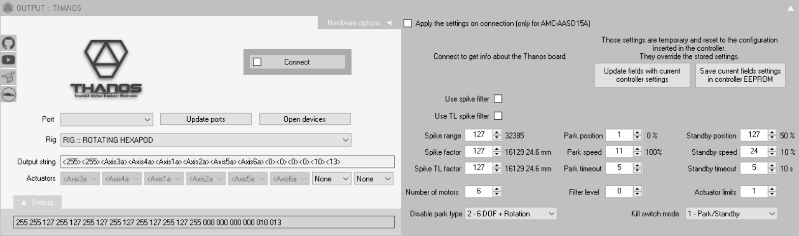Collapse the panel using the top-right triangle

[x=790, y=8]
